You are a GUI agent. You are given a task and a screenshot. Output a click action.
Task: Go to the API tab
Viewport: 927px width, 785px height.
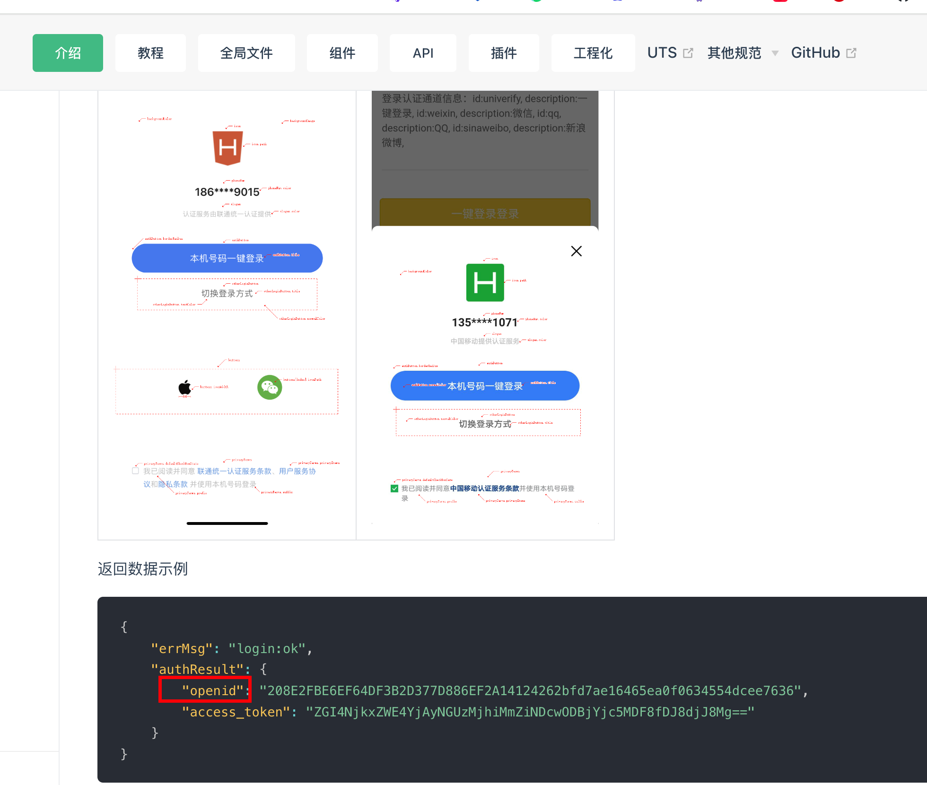(x=423, y=53)
